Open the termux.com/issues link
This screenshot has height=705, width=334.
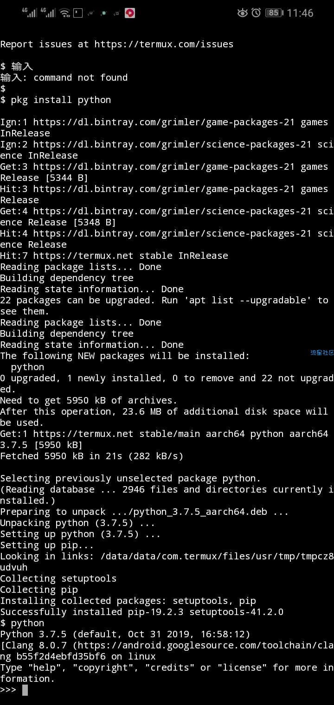pyautogui.click(x=164, y=45)
